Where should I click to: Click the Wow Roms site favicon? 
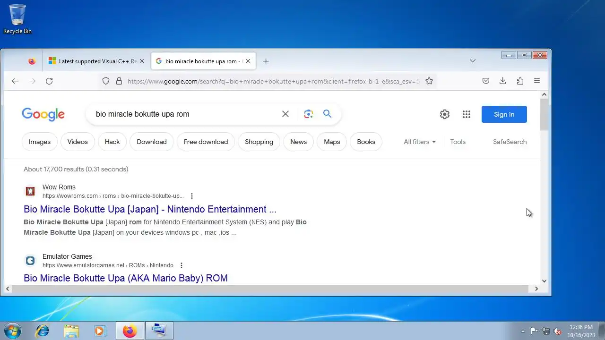(x=30, y=191)
